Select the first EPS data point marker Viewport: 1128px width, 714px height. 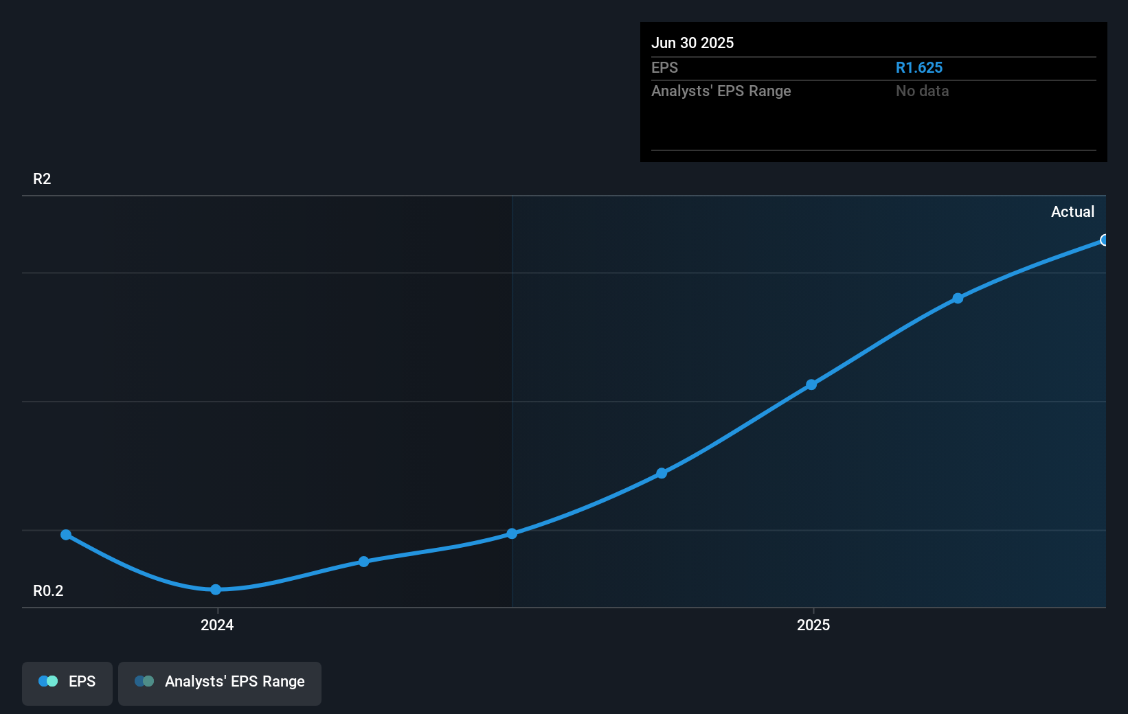[x=65, y=533]
